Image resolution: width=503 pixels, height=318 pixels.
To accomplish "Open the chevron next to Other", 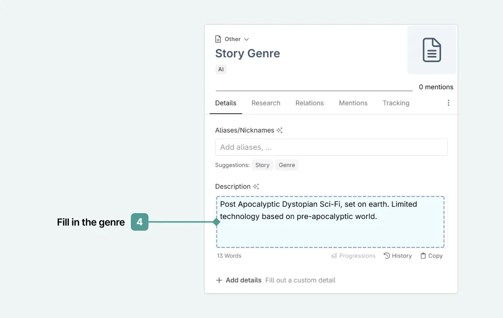I will (x=246, y=39).
